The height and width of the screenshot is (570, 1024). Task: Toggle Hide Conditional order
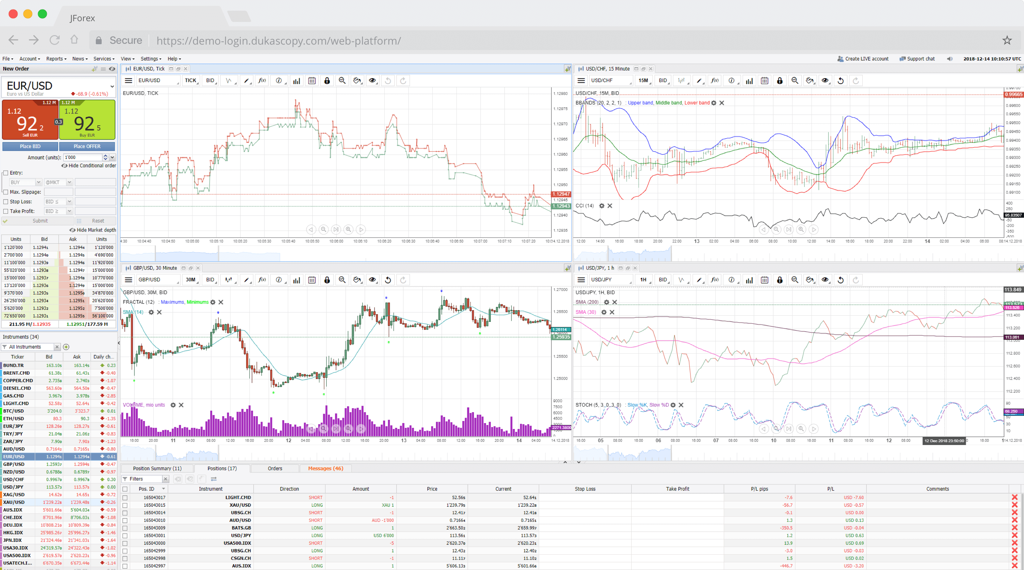(89, 166)
